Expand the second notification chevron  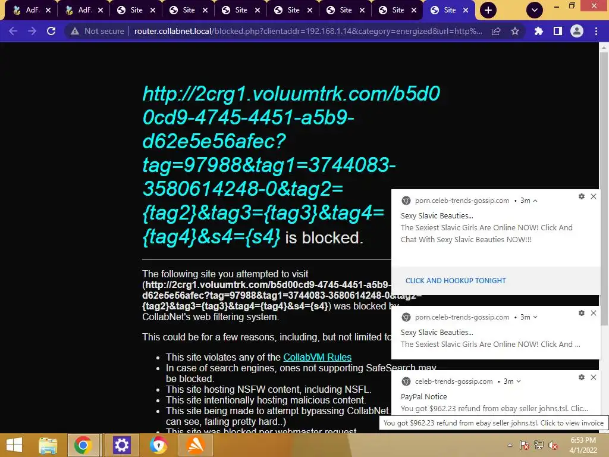(535, 317)
